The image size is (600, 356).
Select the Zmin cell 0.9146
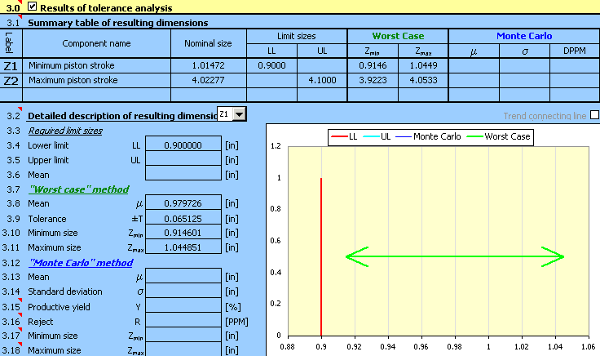click(373, 65)
